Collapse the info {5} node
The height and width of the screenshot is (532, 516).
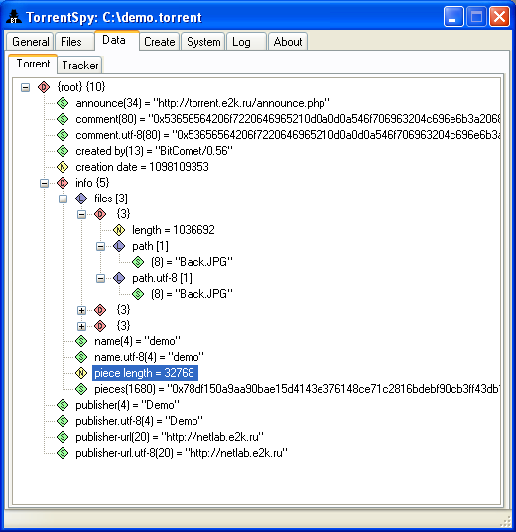pos(44,184)
